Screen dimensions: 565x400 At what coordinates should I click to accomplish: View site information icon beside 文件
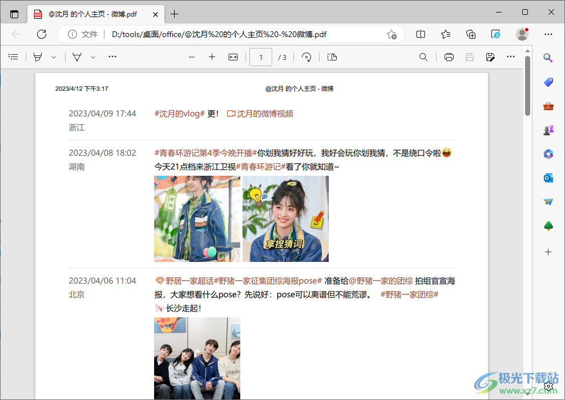pos(72,34)
